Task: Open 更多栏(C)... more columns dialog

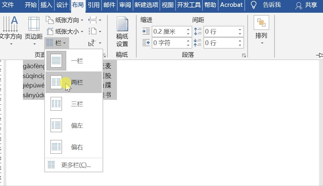Action: pos(74,165)
